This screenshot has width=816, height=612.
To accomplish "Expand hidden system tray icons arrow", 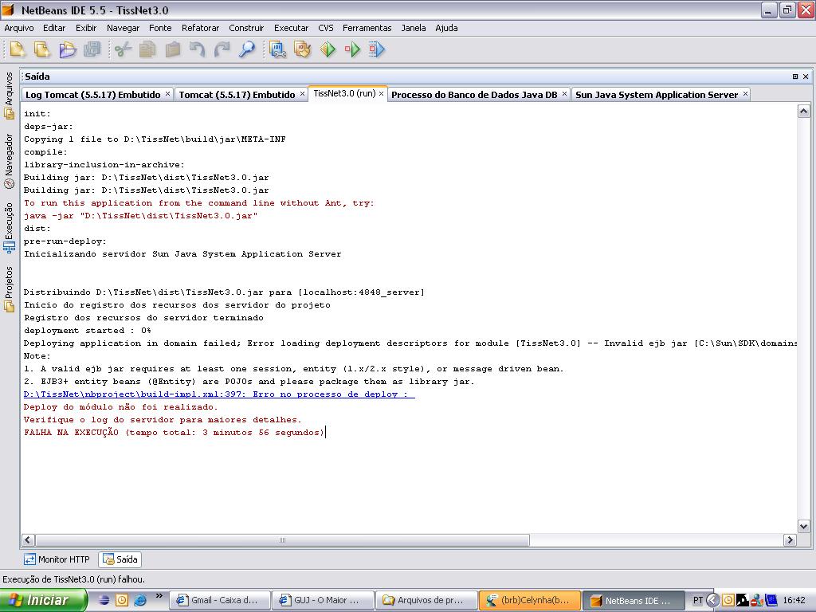I will pyautogui.click(x=713, y=600).
